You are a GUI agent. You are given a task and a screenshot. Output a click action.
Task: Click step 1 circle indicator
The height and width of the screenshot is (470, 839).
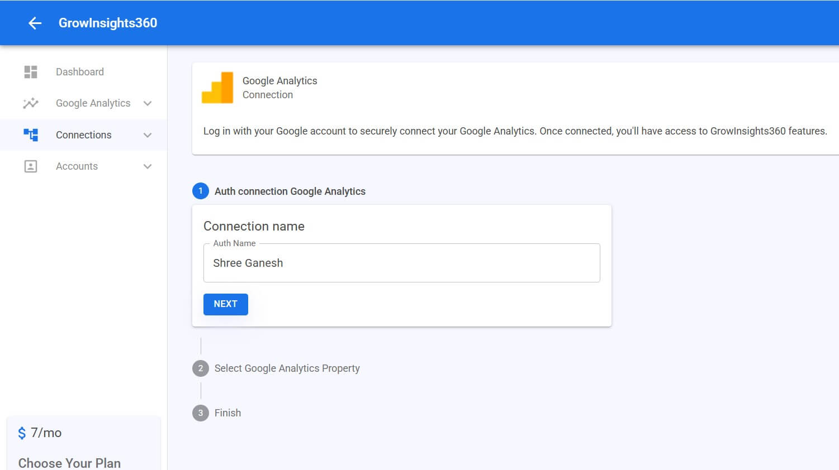[201, 191]
